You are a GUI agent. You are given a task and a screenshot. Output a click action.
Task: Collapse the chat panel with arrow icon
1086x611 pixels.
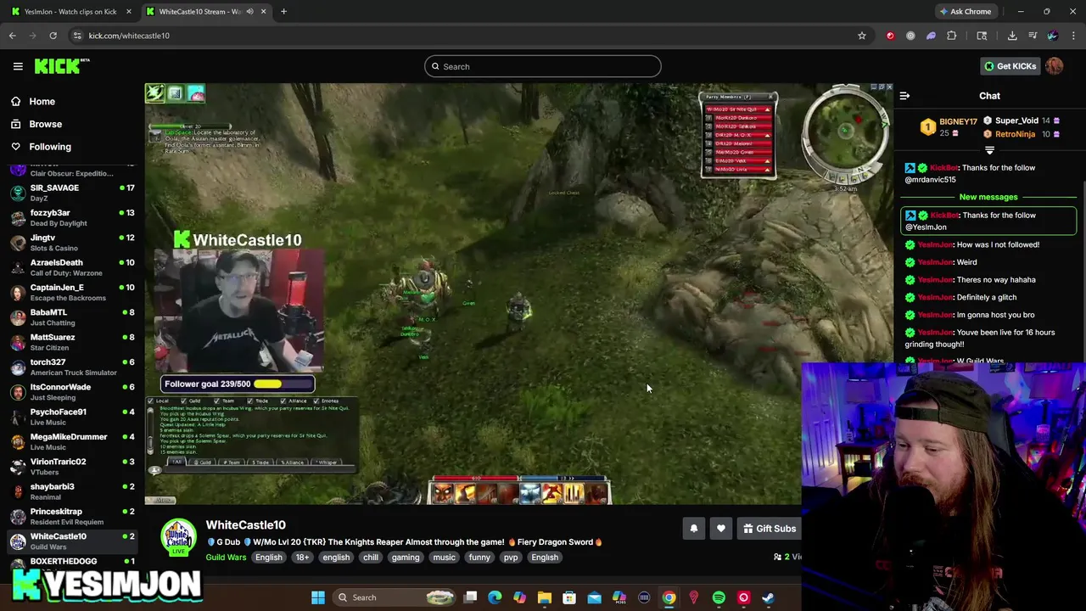coord(904,96)
